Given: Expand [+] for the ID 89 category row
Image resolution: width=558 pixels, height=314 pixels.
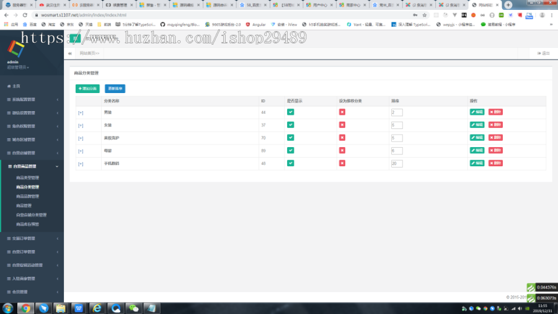Looking at the screenshot, I should [x=81, y=151].
